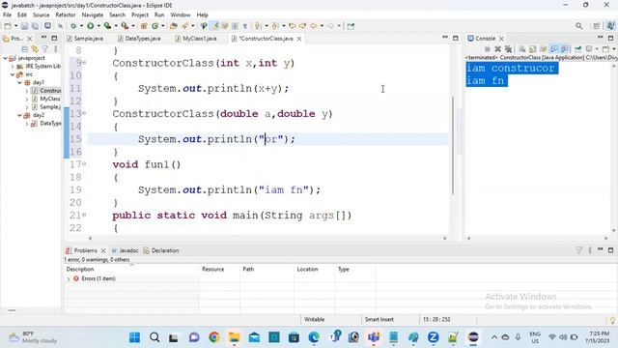Open the Open Console dropdown arrow
The height and width of the screenshot is (348, 618).
(x=614, y=49)
